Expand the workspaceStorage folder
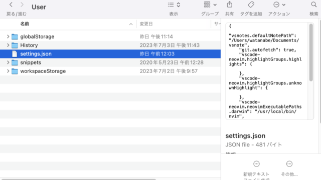Viewport: 321px width, 180px height. [x=8, y=71]
